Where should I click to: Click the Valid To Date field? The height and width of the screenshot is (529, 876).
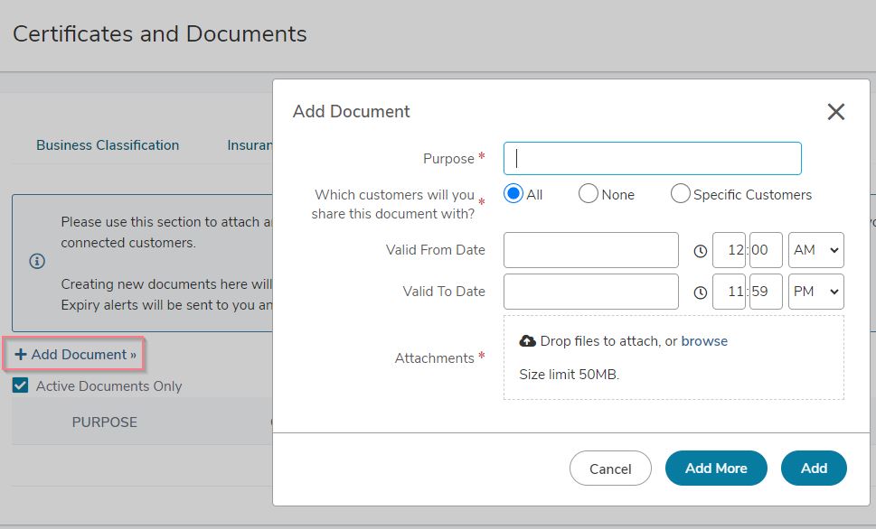[x=590, y=292]
